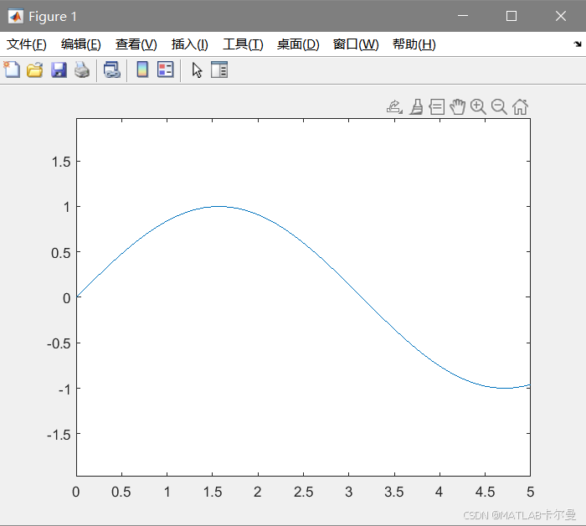Open the 桌面(D) menu
This screenshot has width=586, height=526.
coord(298,44)
